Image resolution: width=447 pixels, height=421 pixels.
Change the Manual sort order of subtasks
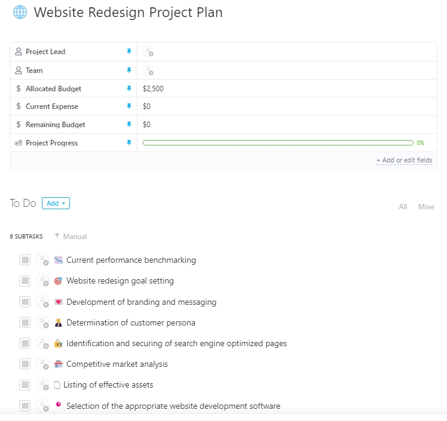click(71, 236)
